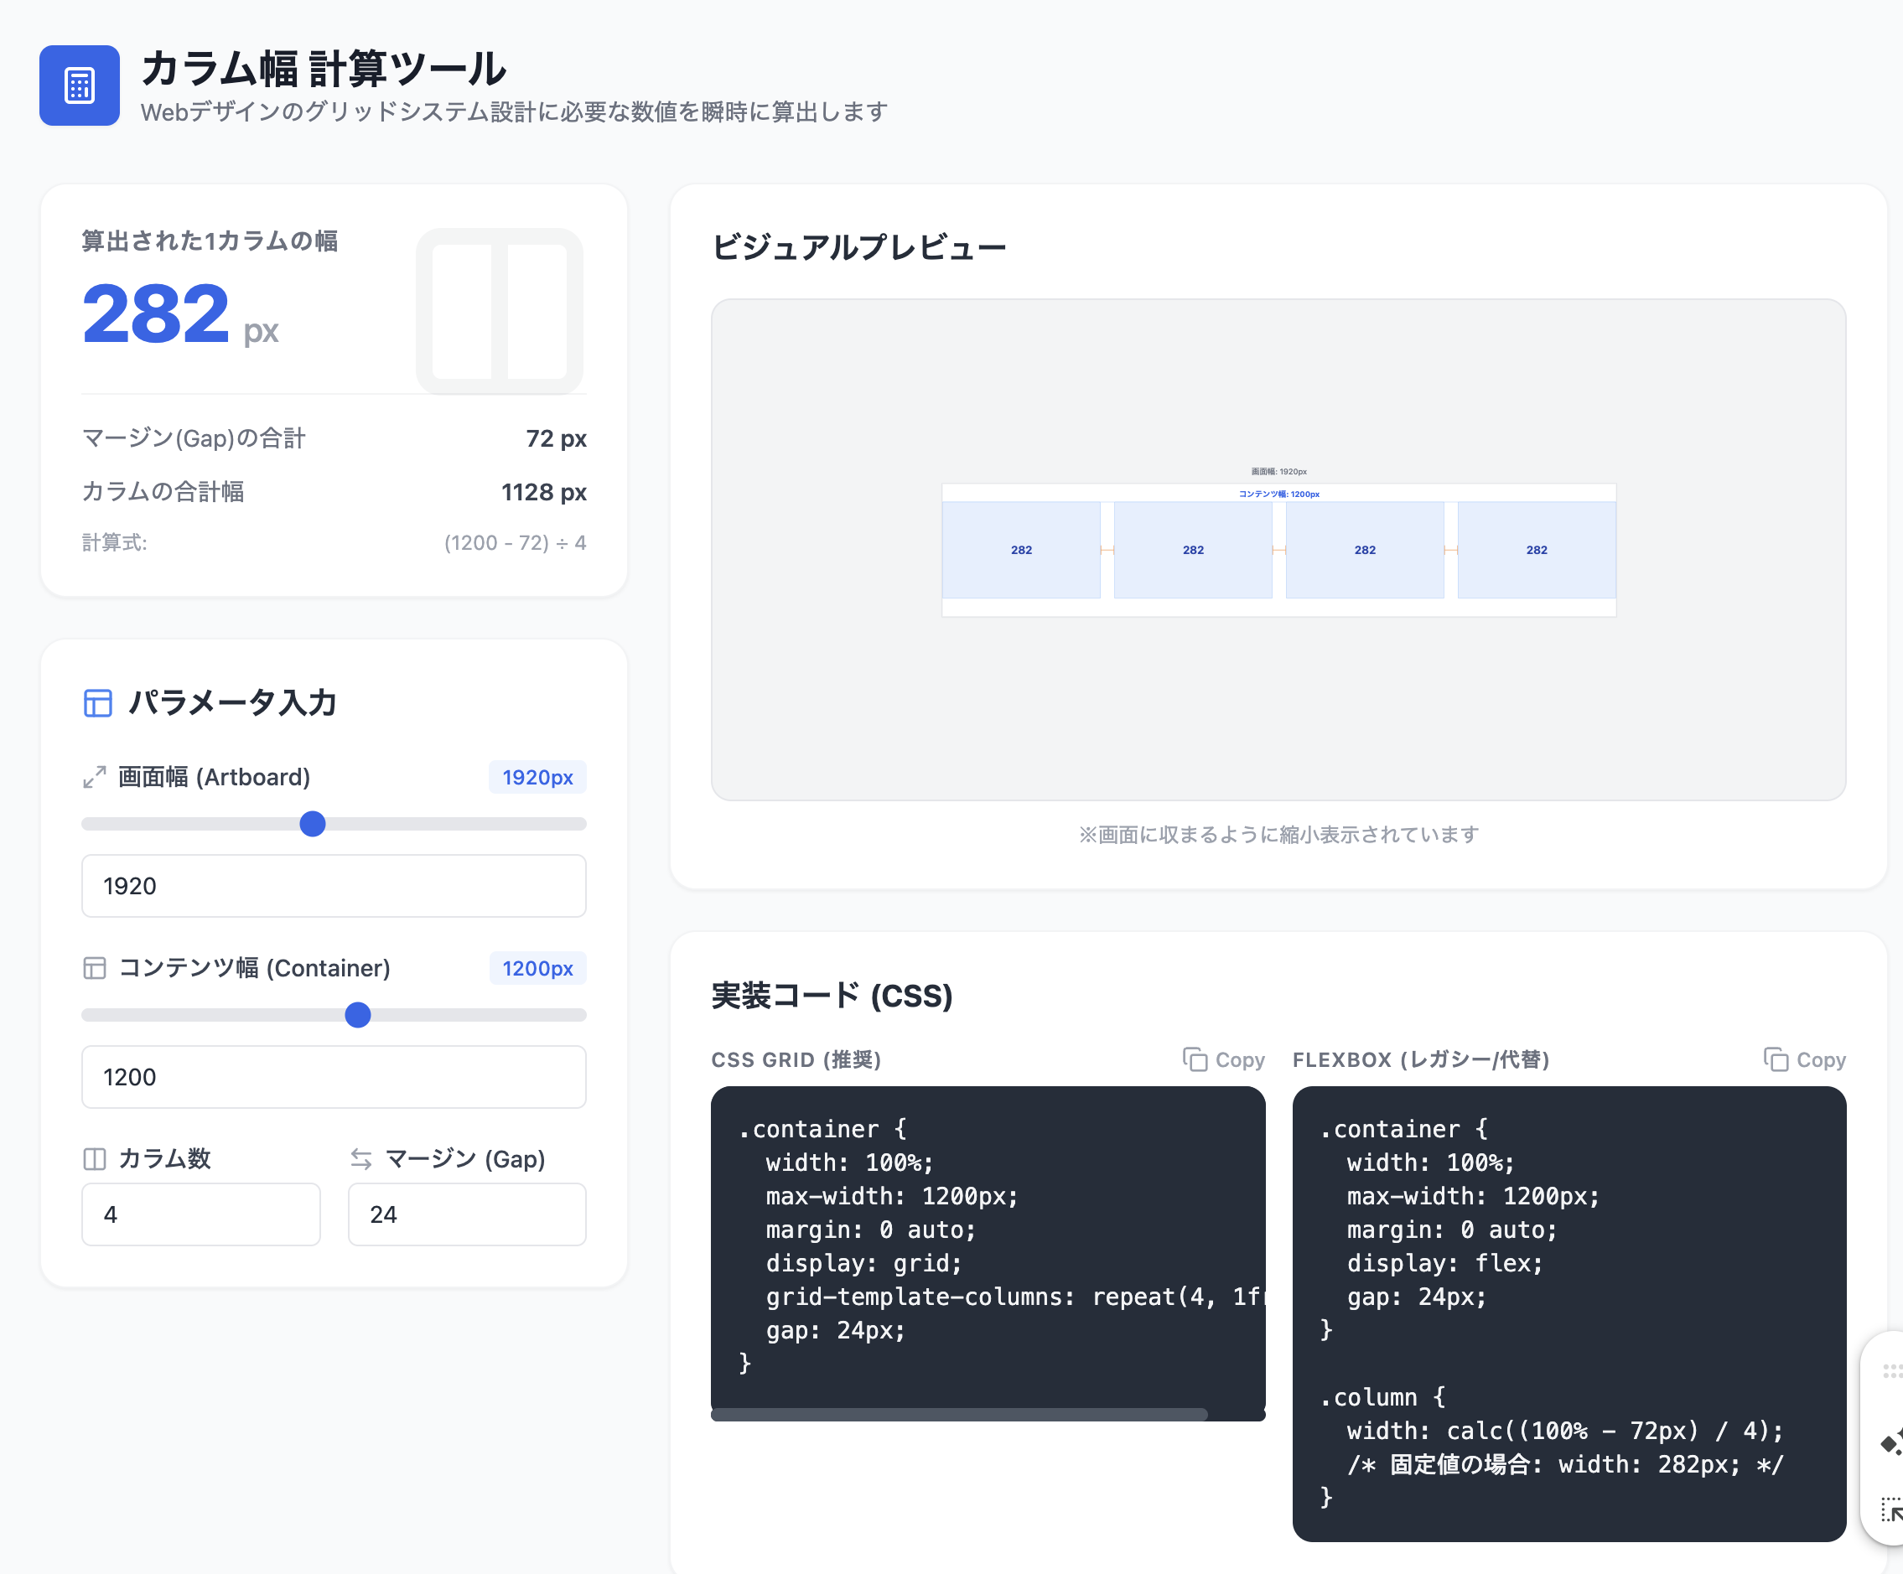Click the columns icon beside カラム数 label

94,1159
